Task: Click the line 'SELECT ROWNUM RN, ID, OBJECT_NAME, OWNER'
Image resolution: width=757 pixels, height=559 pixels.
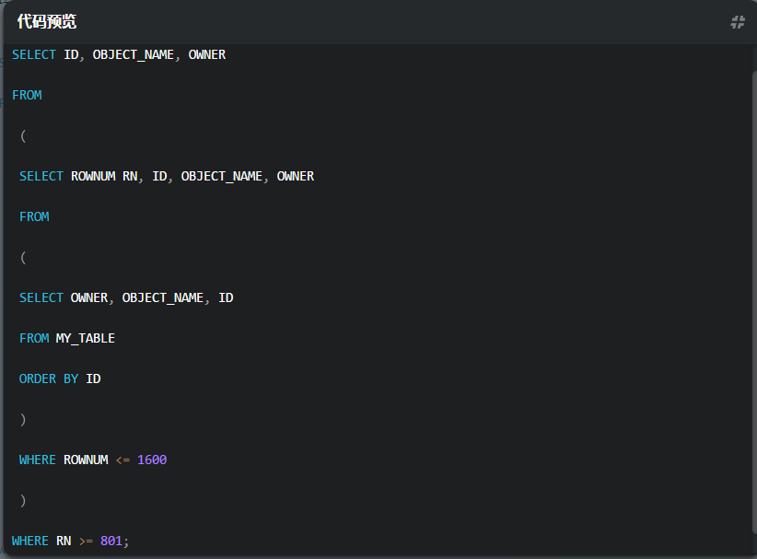Action: coord(167,177)
